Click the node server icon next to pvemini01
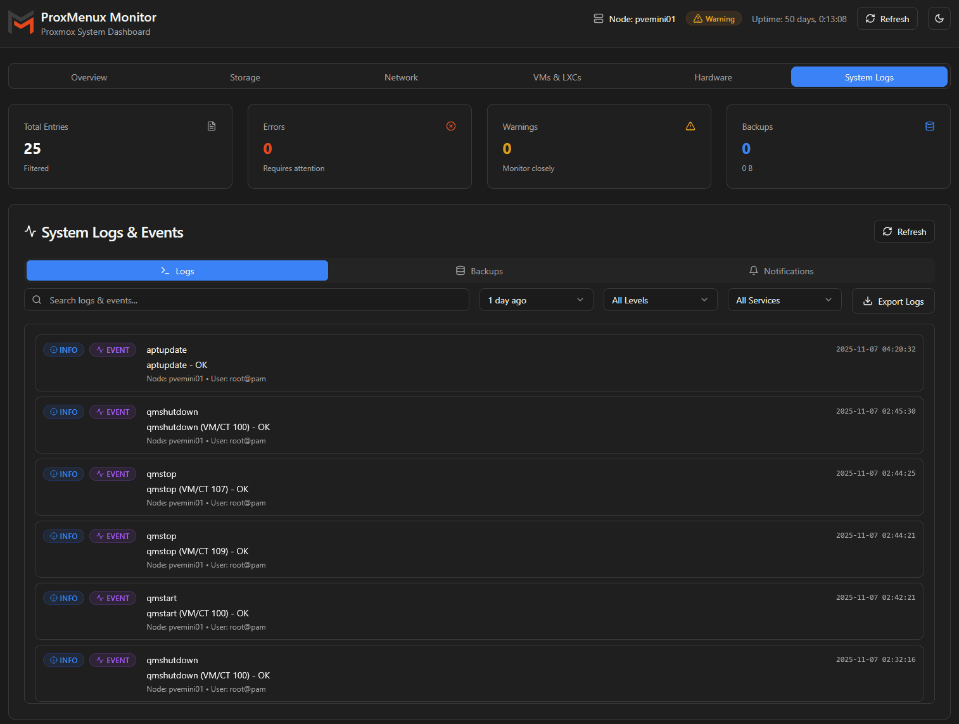The height and width of the screenshot is (724, 959). [598, 18]
